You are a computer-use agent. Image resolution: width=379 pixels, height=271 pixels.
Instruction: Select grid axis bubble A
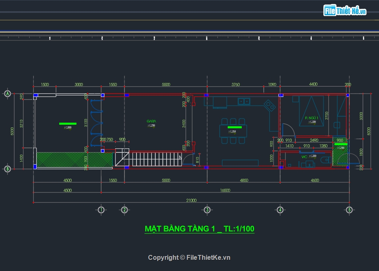[x=7, y=94]
